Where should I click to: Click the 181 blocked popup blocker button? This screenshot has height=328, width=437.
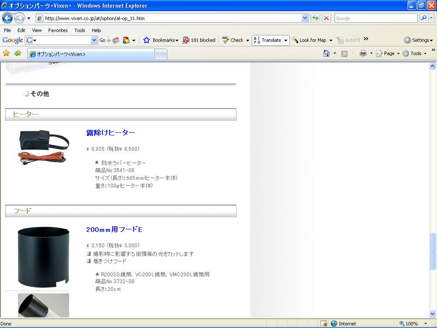(199, 40)
